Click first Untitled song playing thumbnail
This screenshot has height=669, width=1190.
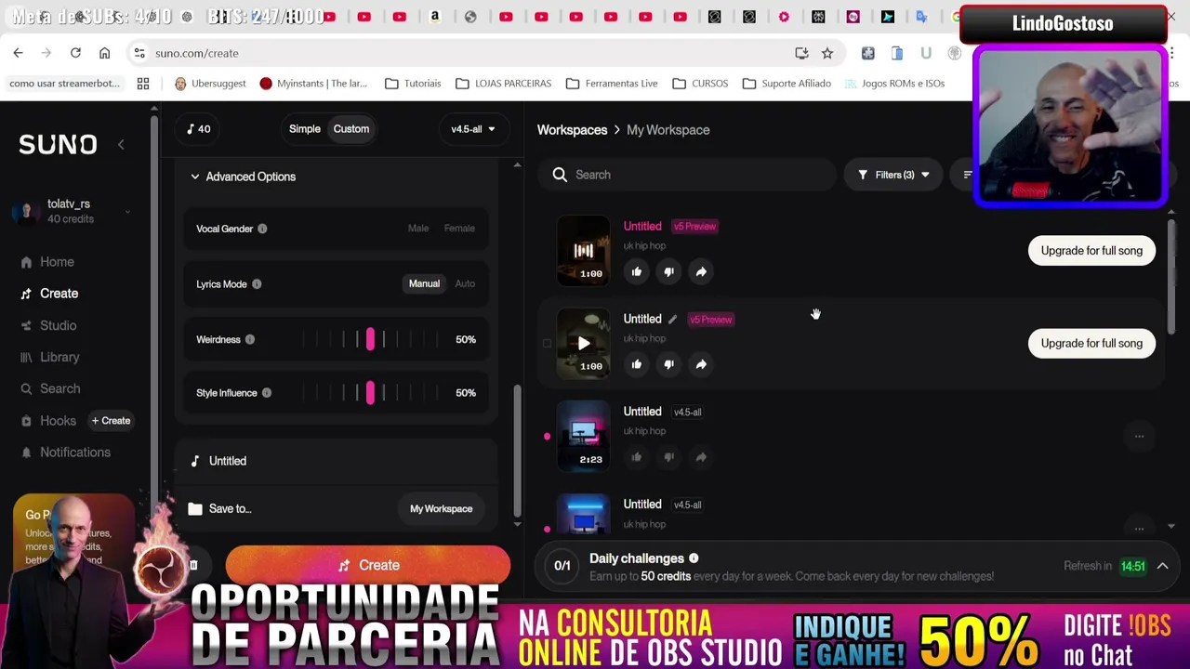point(583,251)
